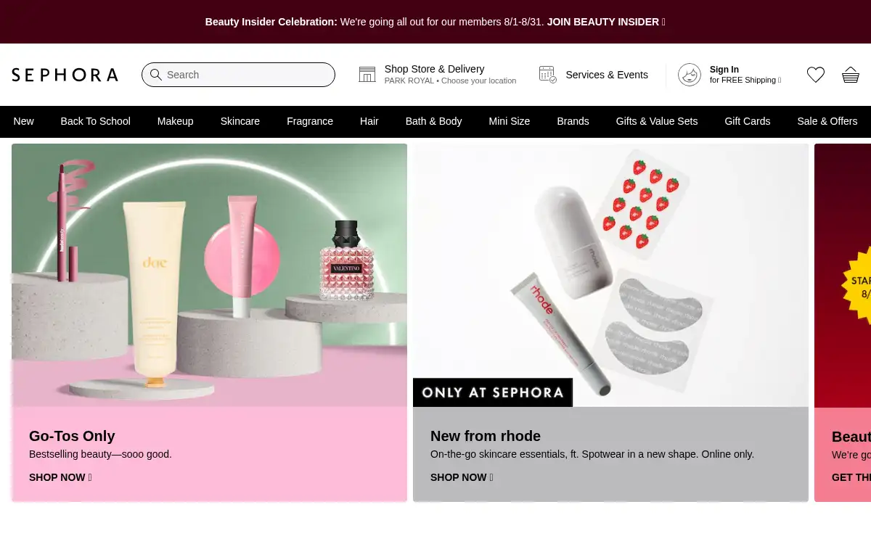The image size is (871, 544).
Task: Click the calendar Services & Events icon
Action: tap(548, 74)
